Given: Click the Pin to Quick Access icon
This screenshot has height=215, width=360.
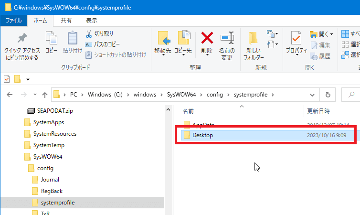Looking at the screenshot, I should click(x=22, y=39).
